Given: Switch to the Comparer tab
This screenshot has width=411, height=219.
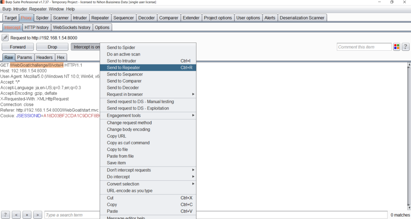Looking at the screenshot, I should pos(169,18).
